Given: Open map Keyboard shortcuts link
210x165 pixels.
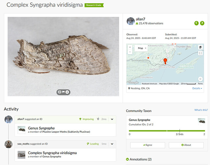Looking at the screenshot, I should [x=149, y=83].
